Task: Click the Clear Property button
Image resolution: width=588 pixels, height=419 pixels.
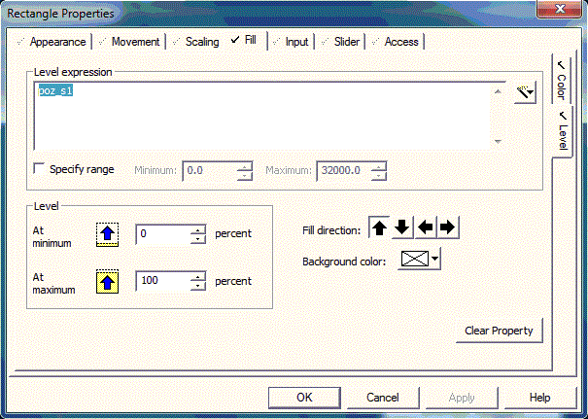Action: tap(499, 331)
